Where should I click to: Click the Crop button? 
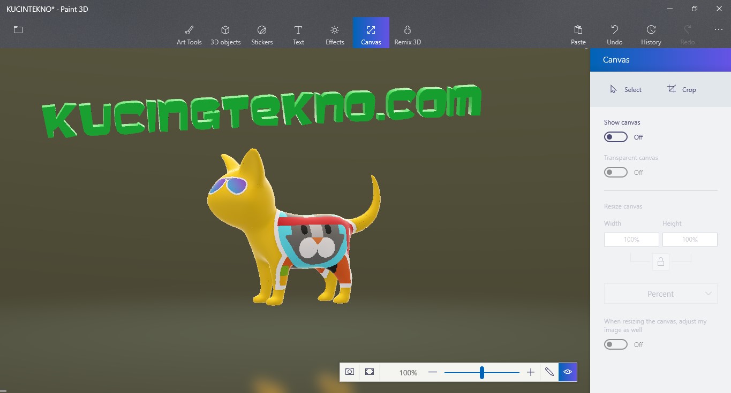click(682, 89)
